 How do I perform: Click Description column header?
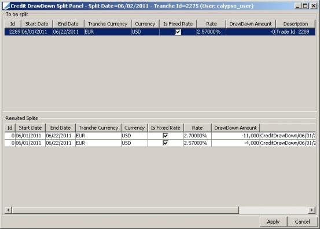point(296,24)
